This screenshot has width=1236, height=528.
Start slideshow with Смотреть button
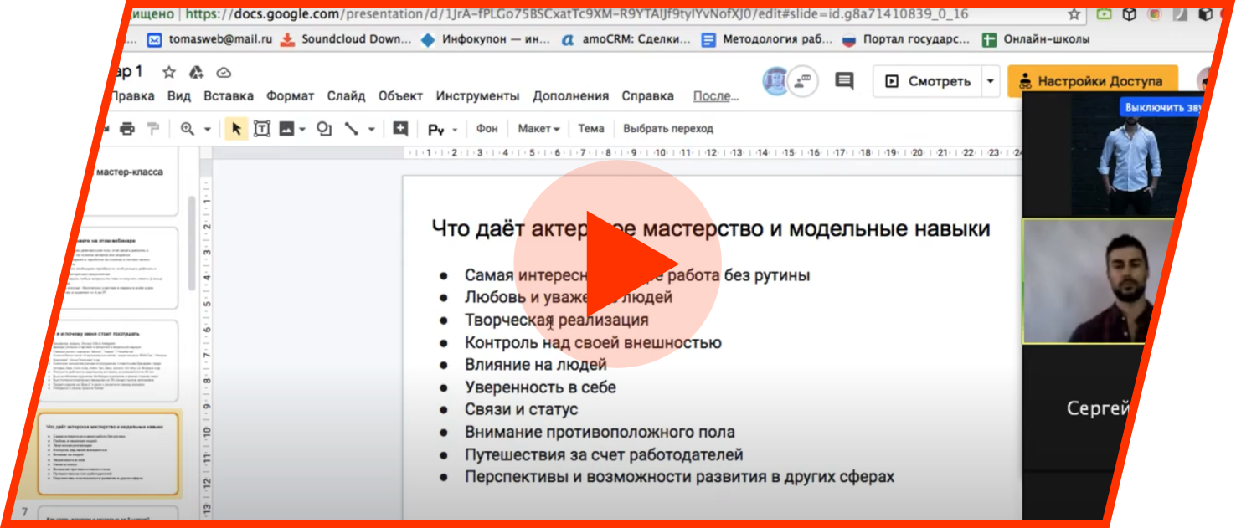coord(928,81)
